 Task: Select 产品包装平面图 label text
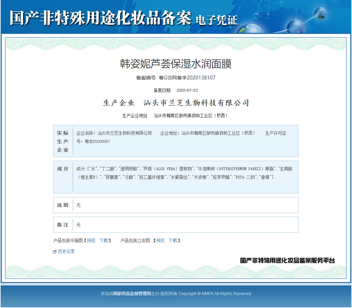coord(68,240)
